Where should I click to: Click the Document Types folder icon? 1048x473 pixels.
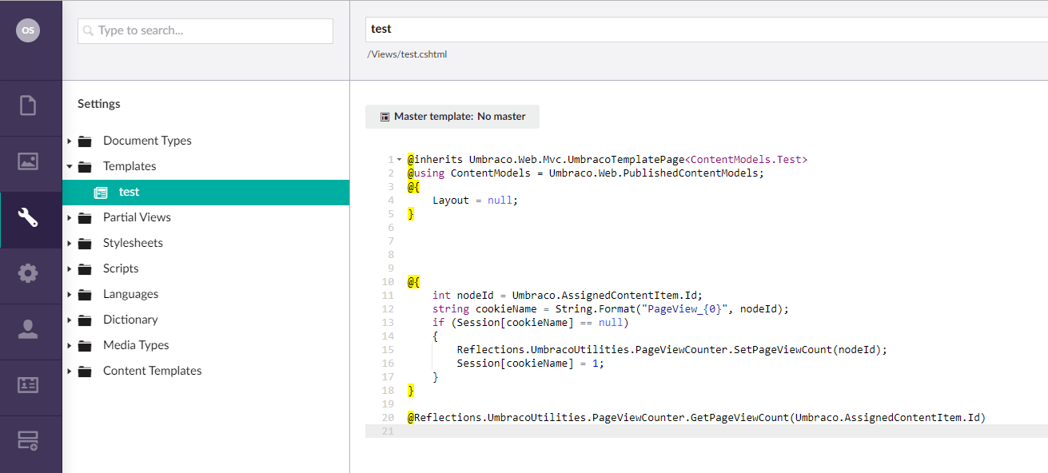coord(85,141)
